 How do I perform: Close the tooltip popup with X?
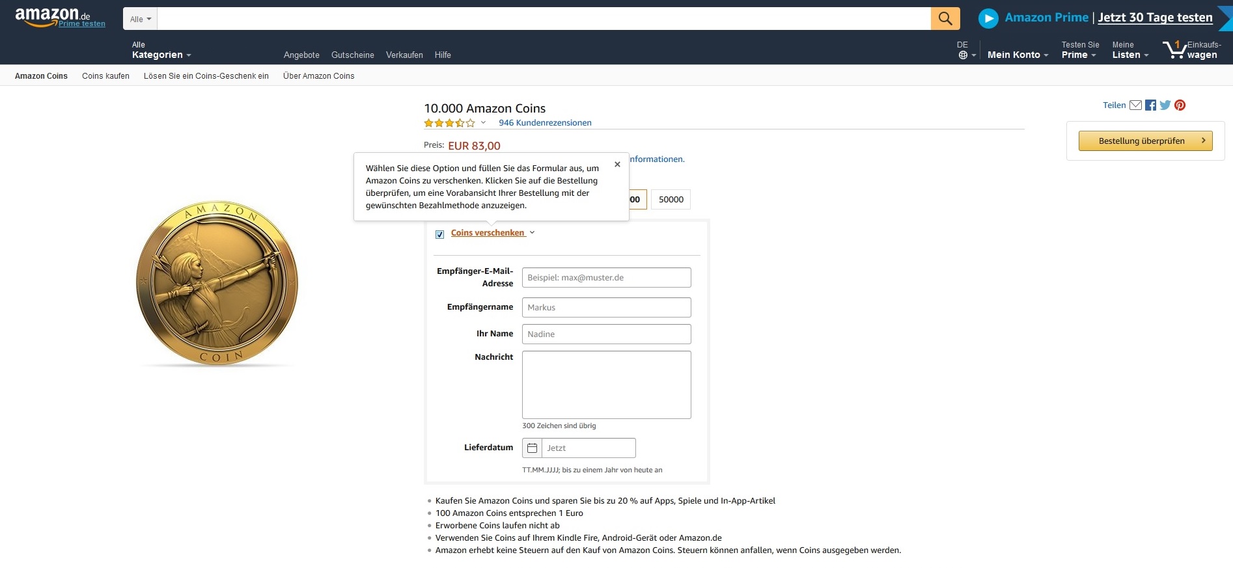617,165
